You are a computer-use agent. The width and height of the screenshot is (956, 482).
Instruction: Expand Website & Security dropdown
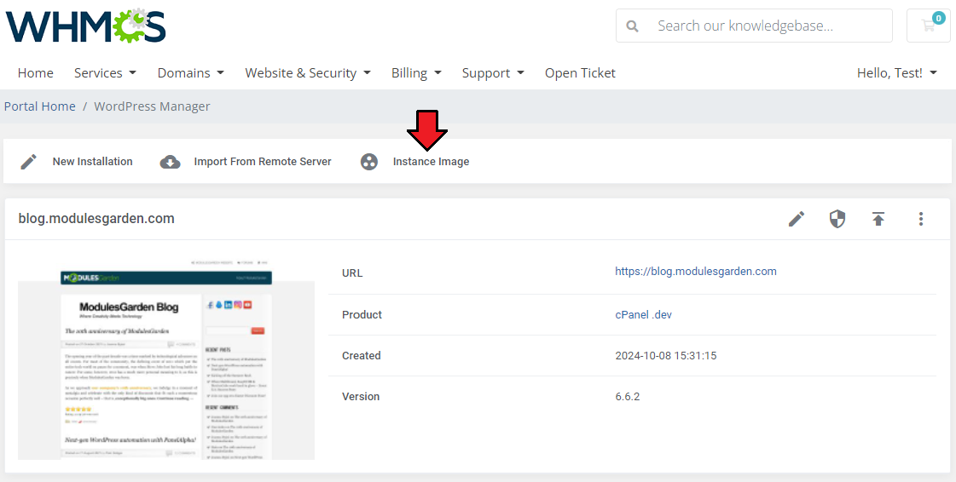tap(308, 73)
